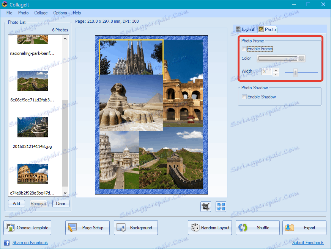331x249 pixels.
Task: Open the Options menu
Action: pos(60,13)
